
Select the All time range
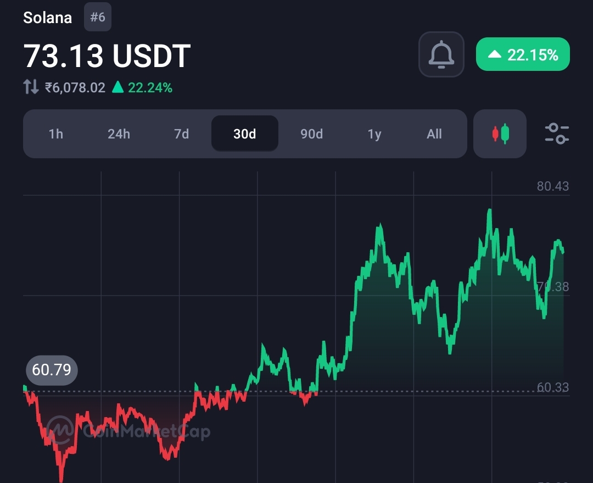tap(434, 134)
